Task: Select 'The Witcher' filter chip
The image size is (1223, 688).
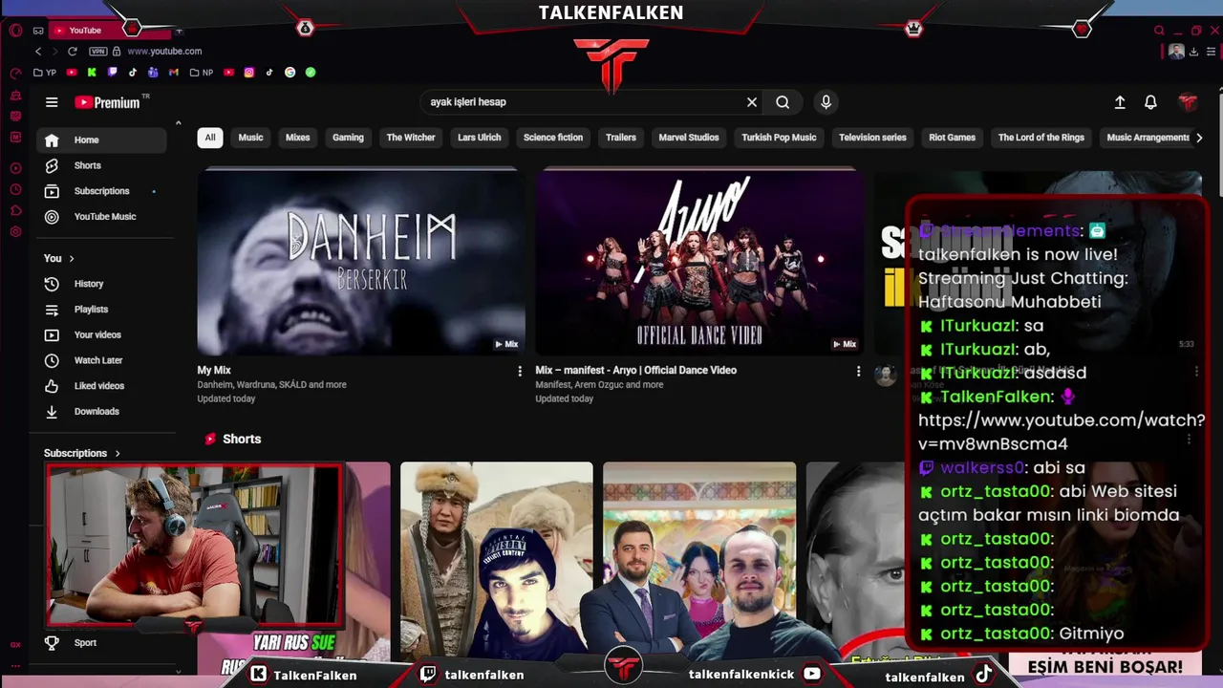Action: [x=411, y=138]
